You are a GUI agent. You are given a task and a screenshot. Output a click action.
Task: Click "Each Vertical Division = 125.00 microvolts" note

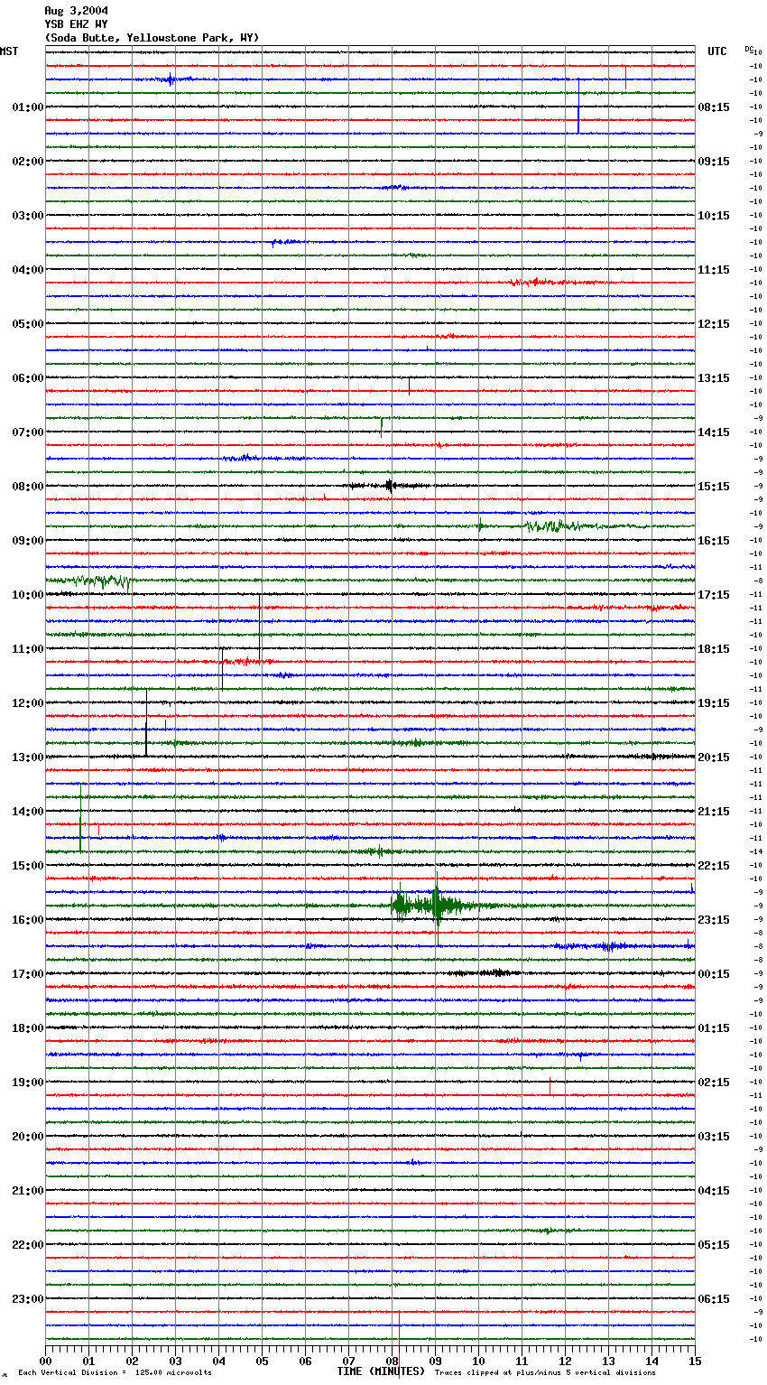[115, 1372]
